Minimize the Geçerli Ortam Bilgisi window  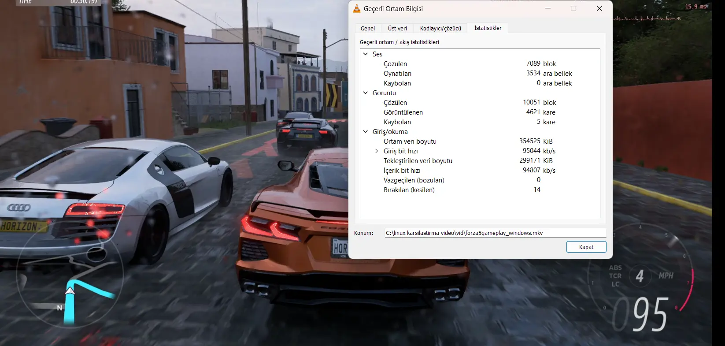(x=548, y=8)
